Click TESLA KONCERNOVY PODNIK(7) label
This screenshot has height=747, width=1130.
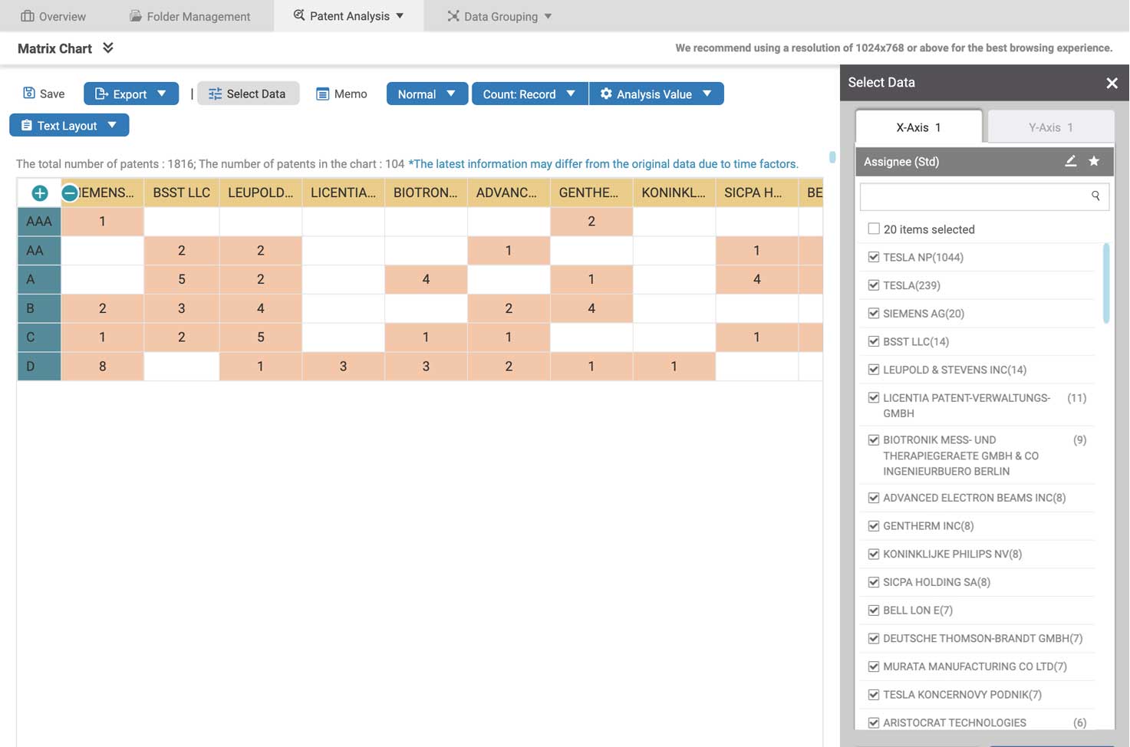point(962,694)
